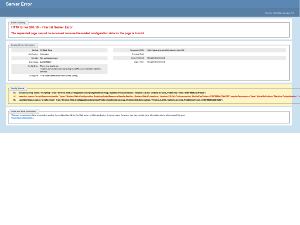Click the 'Logon User' field label
300x225 pixels.
click(x=139, y=62)
